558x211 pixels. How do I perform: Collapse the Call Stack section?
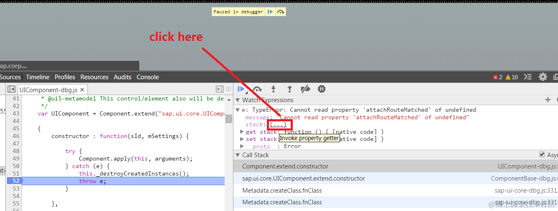click(238, 155)
